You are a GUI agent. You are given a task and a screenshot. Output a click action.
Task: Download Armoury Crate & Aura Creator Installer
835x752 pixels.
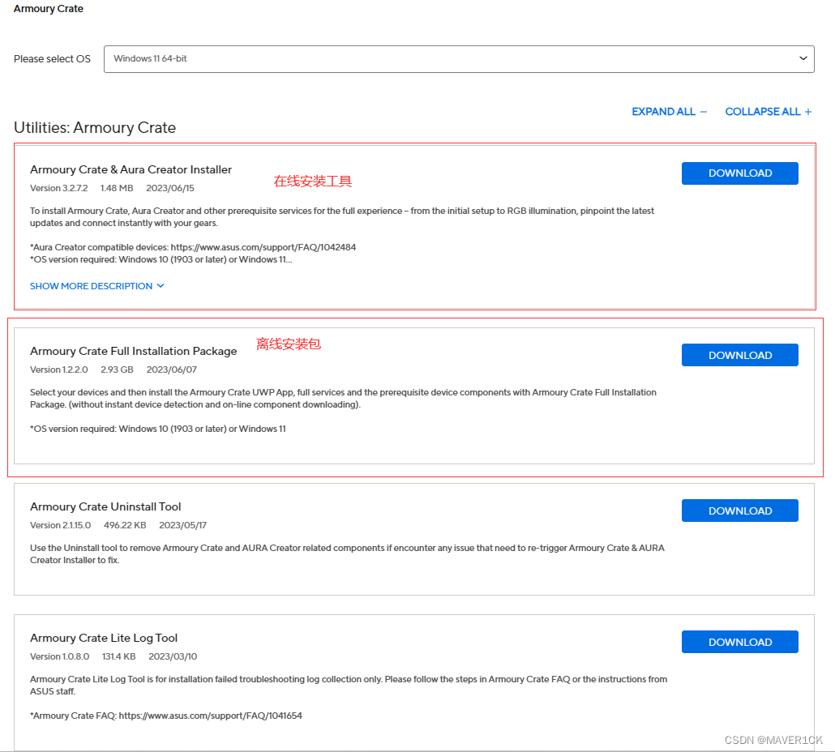pyautogui.click(x=739, y=173)
